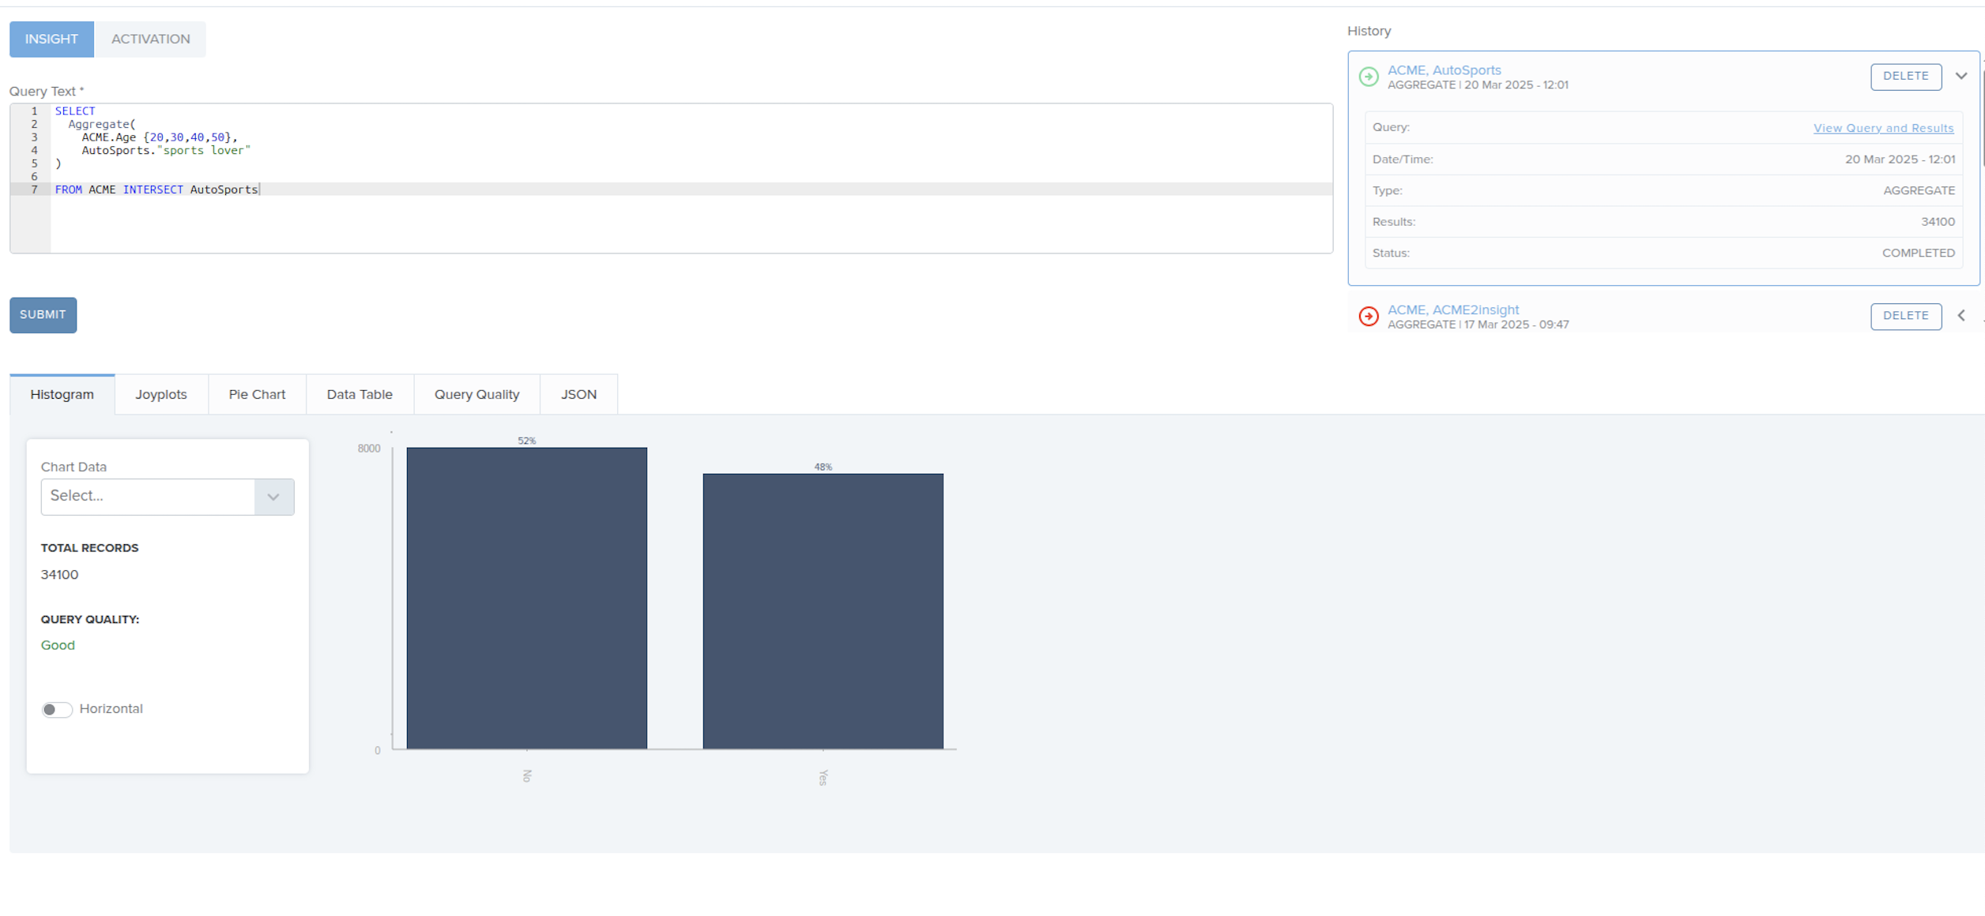Viewport: 1985px width, 916px height.
Task: Click the 52% No histogram bar
Action: point(526,598)
